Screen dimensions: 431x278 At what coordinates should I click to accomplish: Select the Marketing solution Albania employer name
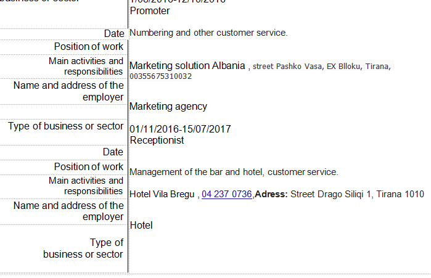(187, 65)
